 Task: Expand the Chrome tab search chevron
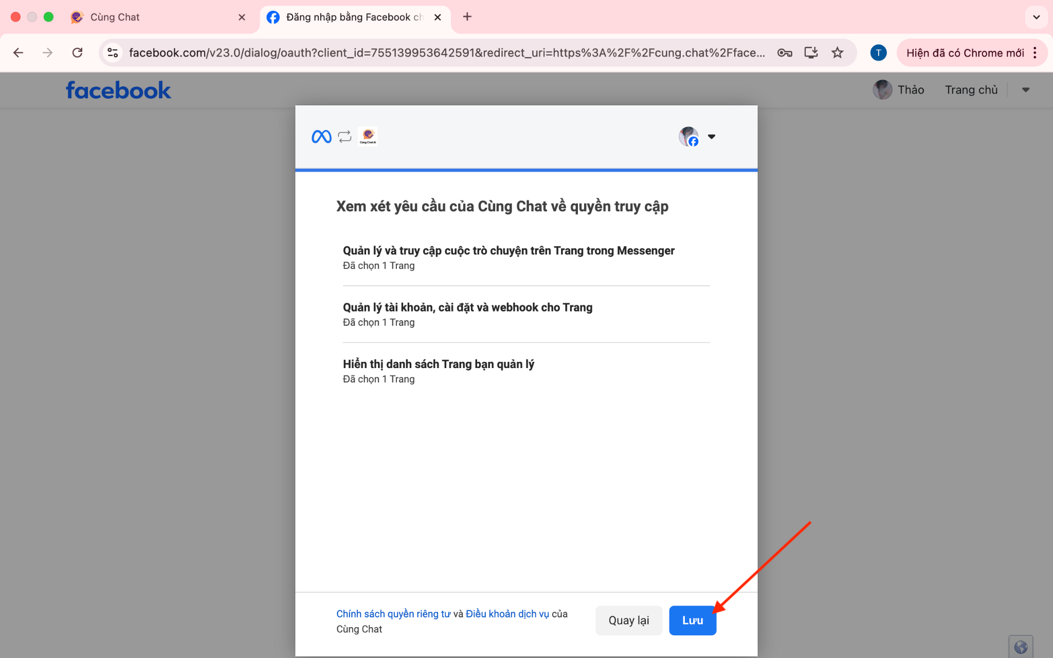tap(1036, 17)
